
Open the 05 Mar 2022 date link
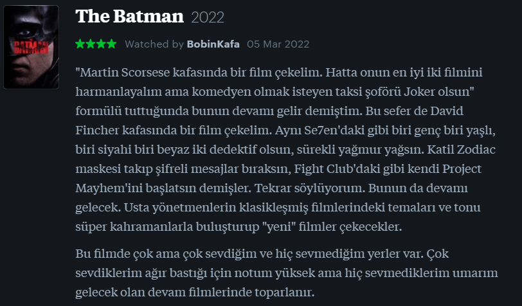tap(278, 44)
